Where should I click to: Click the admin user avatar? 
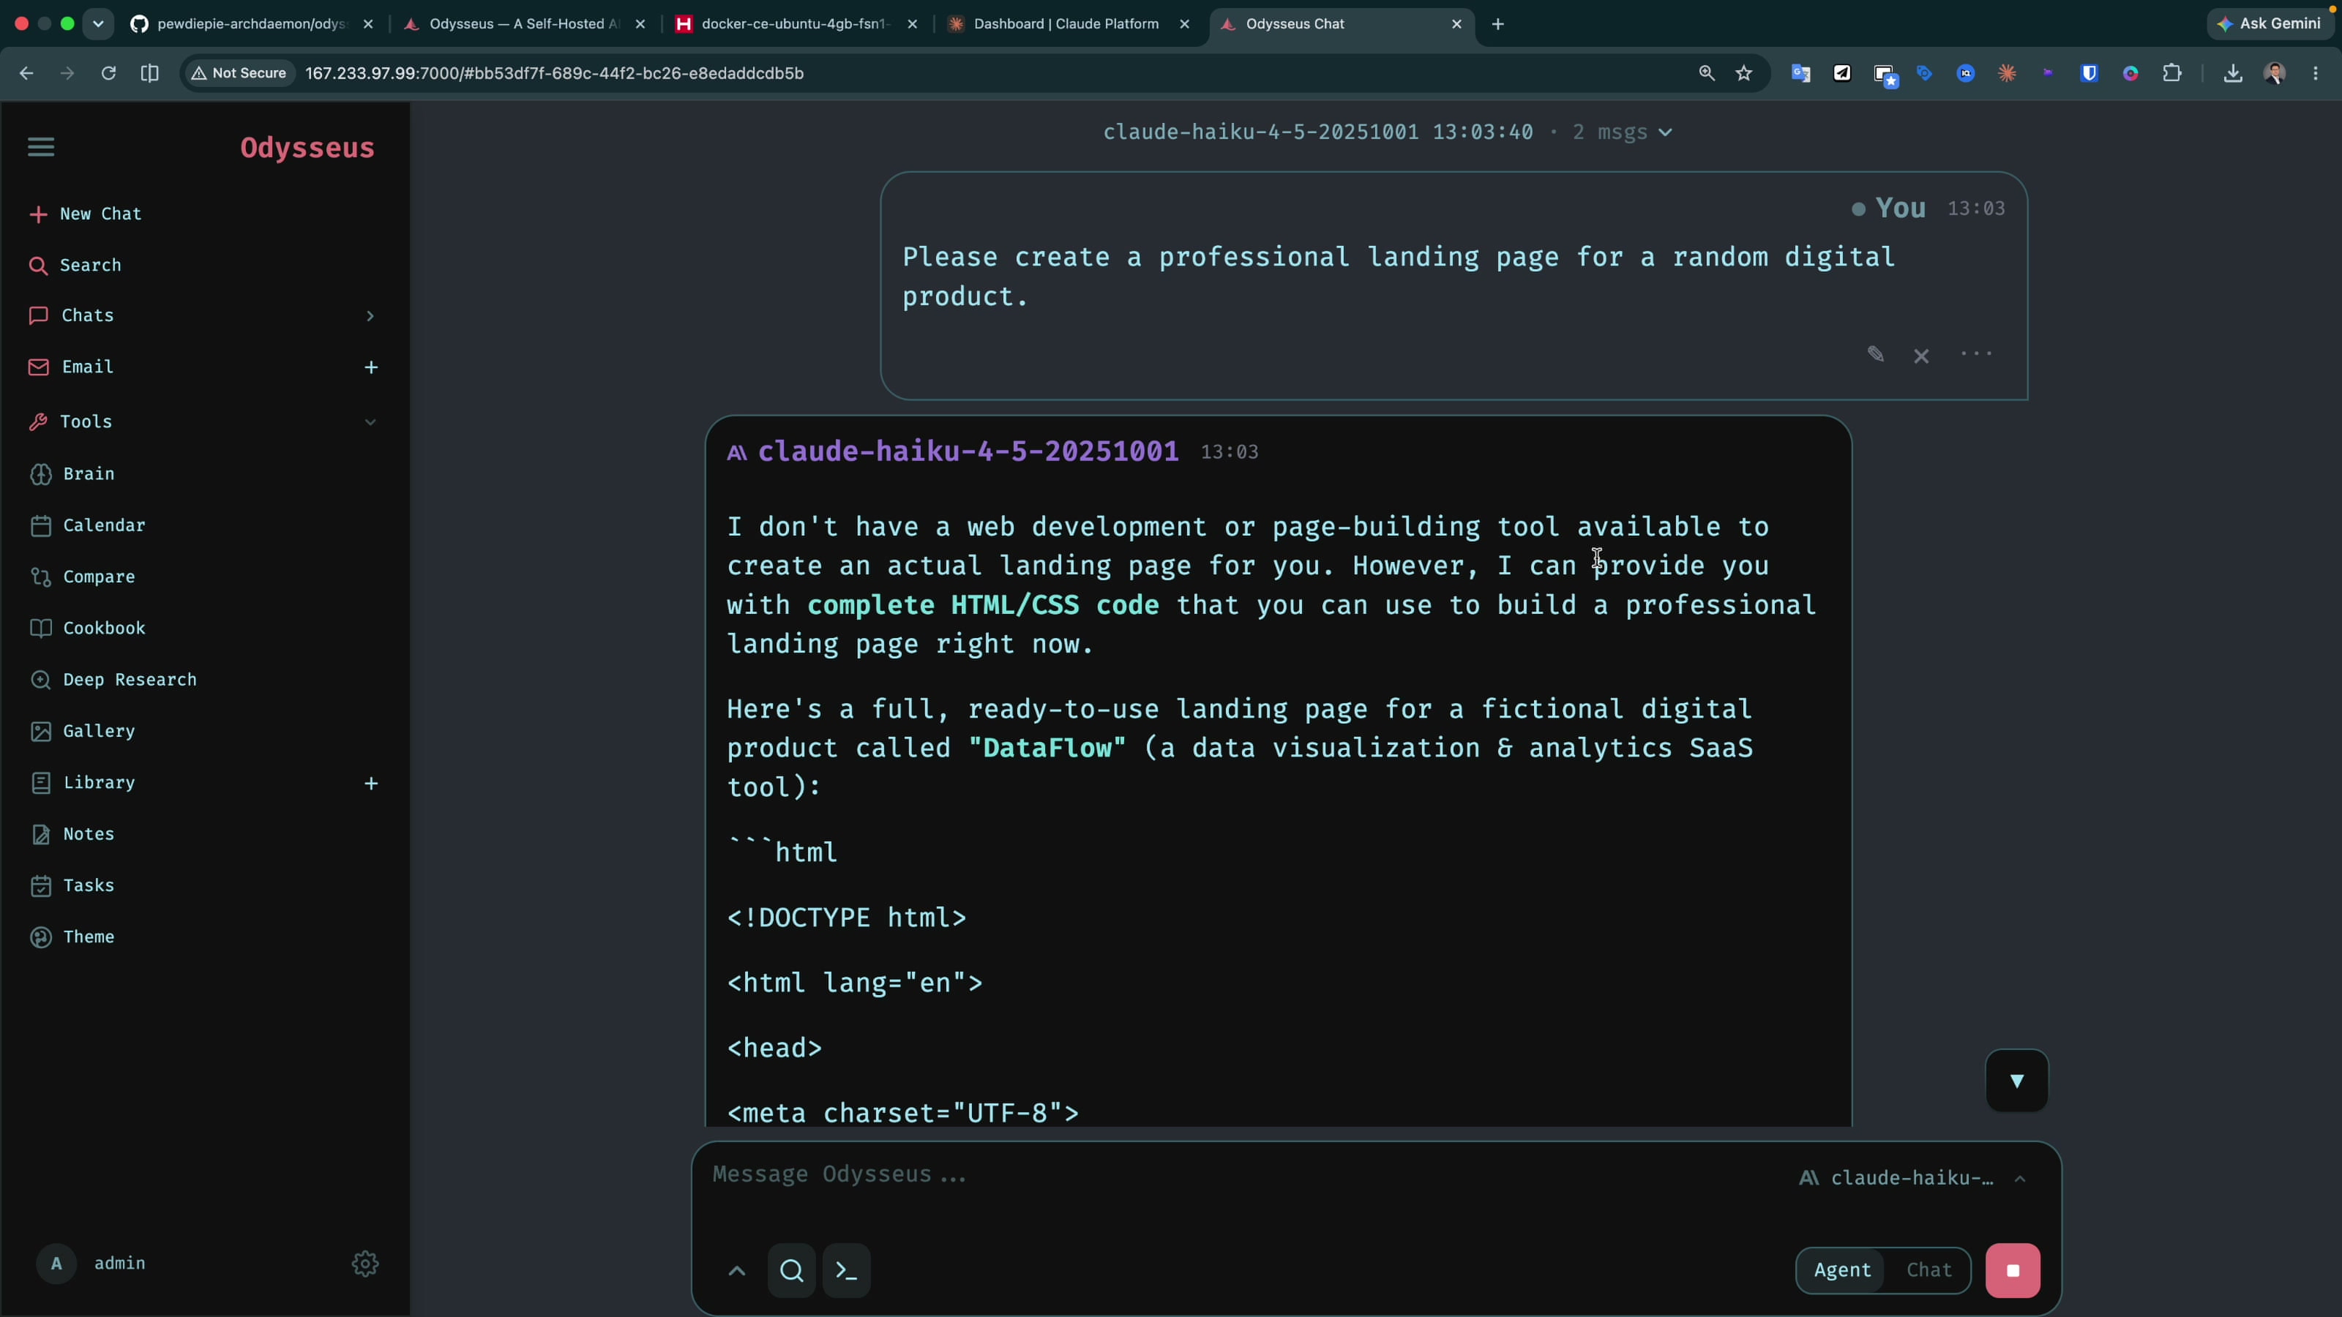coord(56,1264)
